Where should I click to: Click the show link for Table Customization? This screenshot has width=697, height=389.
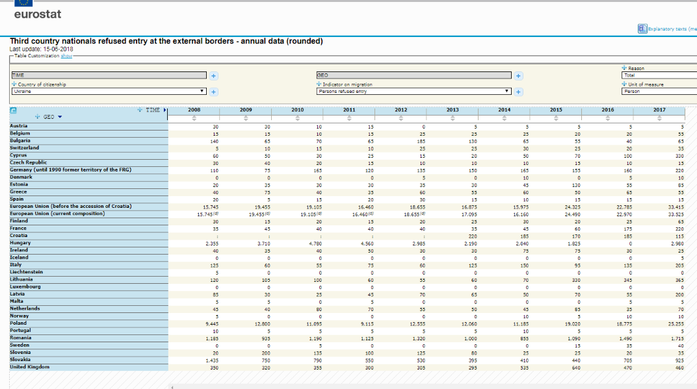(x=66, y=56)
